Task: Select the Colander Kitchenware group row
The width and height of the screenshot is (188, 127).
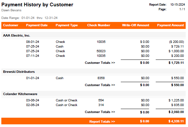Action: 94,94
